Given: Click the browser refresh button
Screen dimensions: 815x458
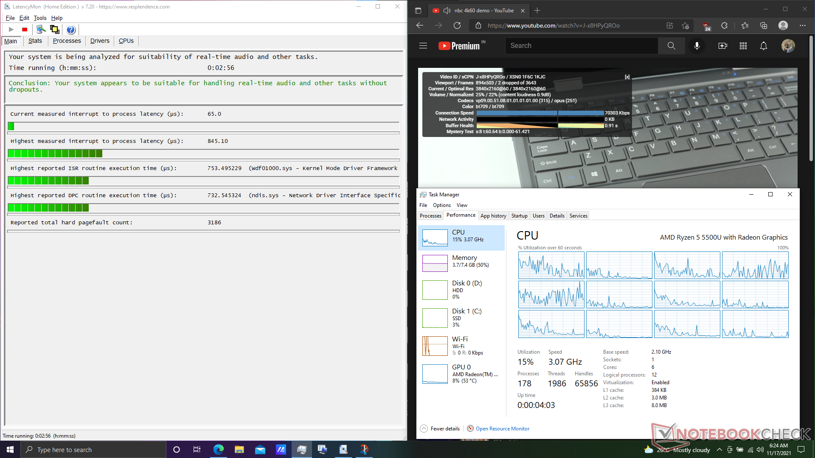Looking at the screenshot, I should coord(457,25).
